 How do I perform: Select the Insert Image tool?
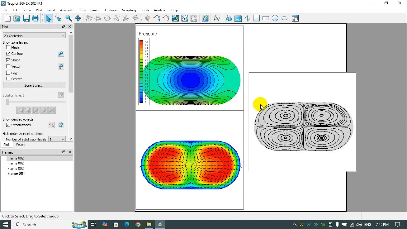[x=238, y=18]
